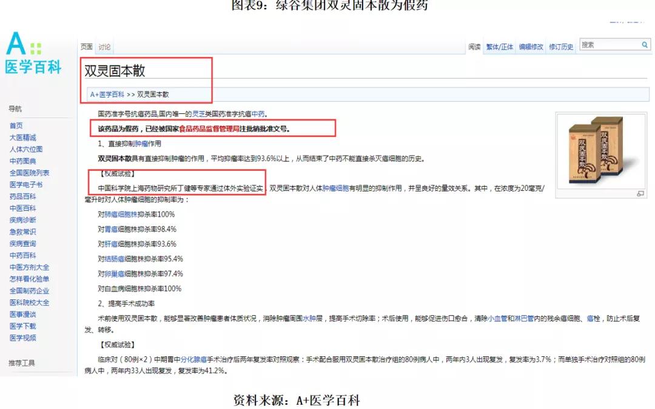This screenshot has width=655, height=409.
Task: Open 医学电子书 sidebar link
Action: point(26,184)
